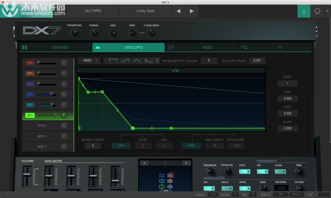The height and width of the screenshot is (198, 331).
Task: Open the Velocity Full dropdown
Action: [213, 194]
